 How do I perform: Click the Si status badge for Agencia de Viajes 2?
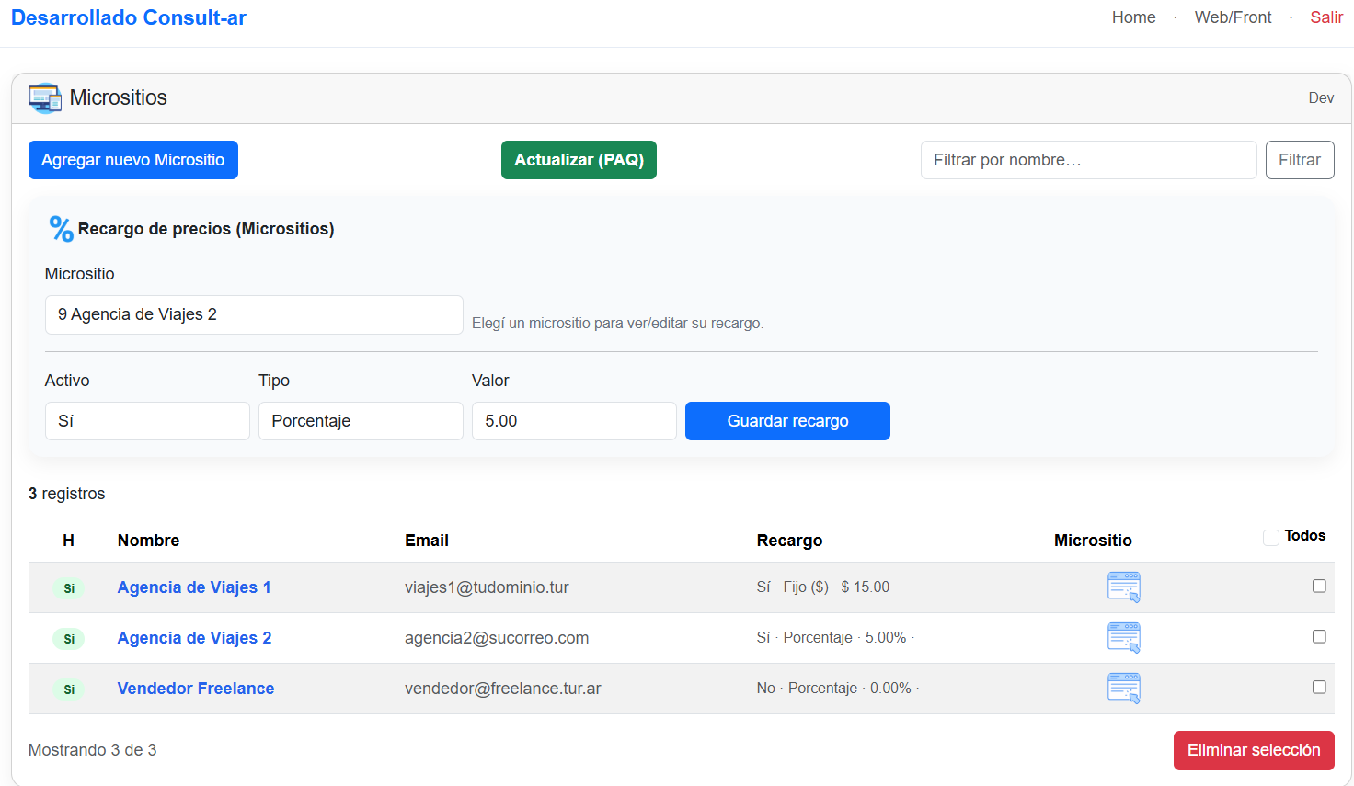(x=69, y=639)
